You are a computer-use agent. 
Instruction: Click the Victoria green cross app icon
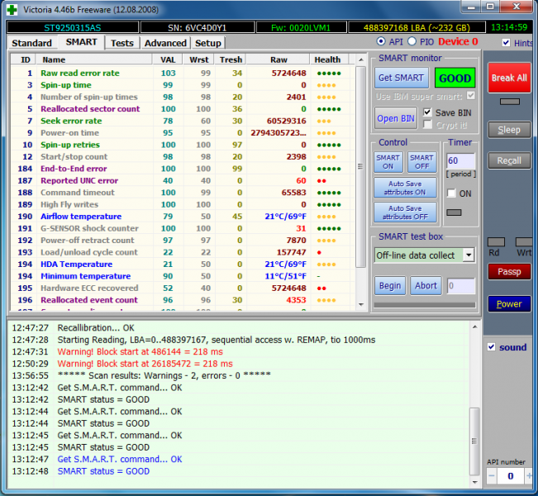click(x=10, y=8)
